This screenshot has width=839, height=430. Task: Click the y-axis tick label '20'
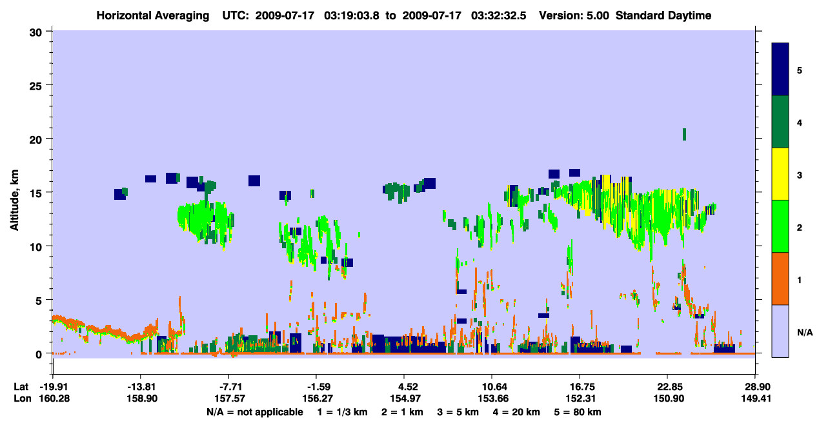coord(37,139)
